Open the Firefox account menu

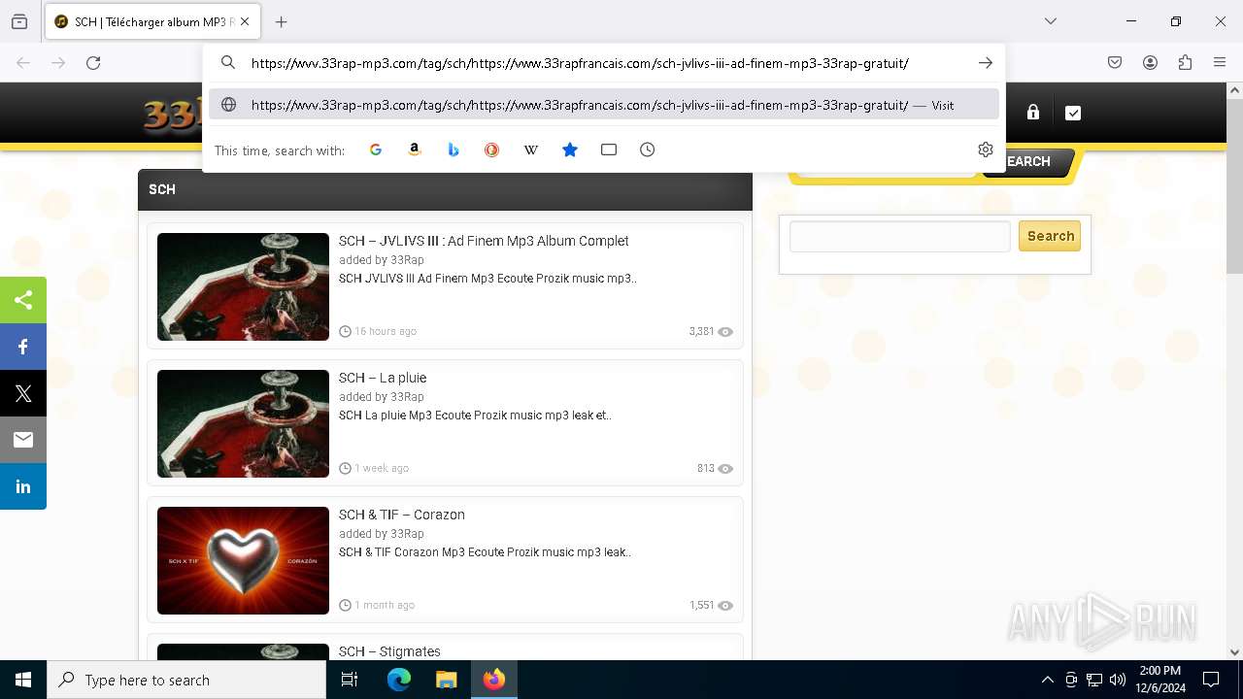(x=1150, y=63)
